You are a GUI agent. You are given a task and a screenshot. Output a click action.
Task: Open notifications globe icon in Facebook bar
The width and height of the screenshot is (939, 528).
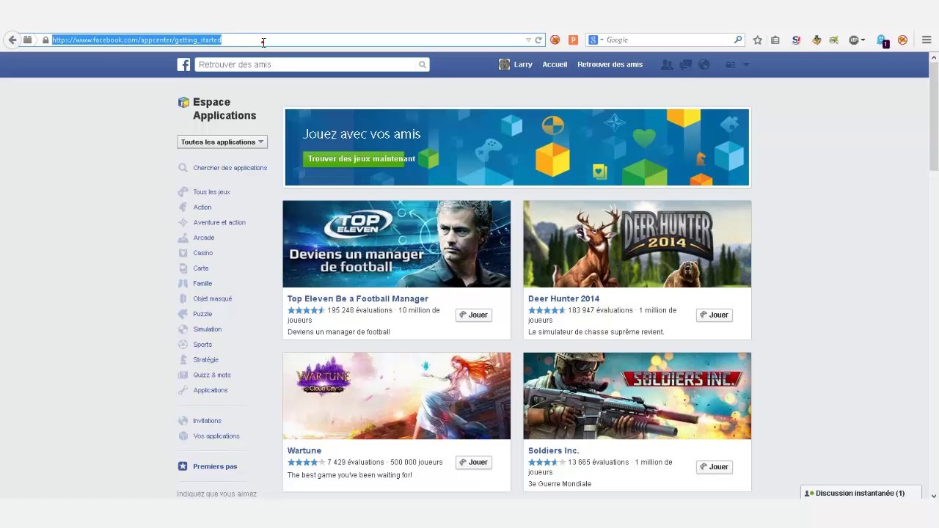point(704,65)
